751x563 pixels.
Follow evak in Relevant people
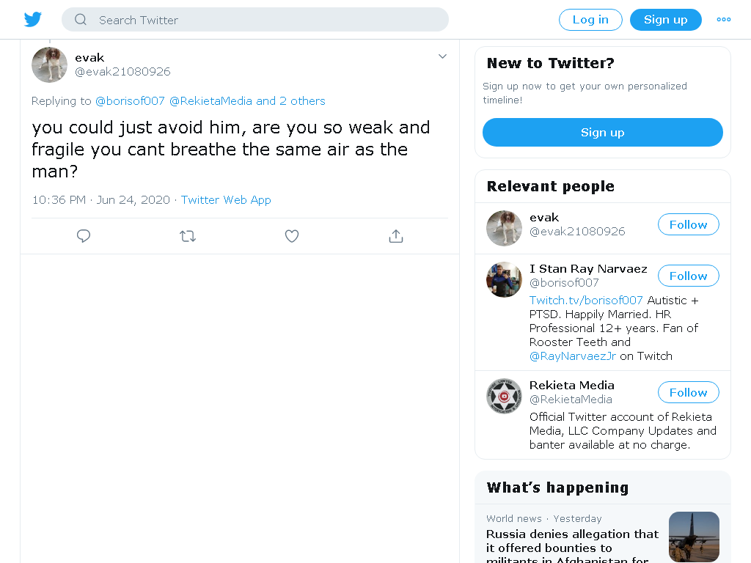point(688,224)
